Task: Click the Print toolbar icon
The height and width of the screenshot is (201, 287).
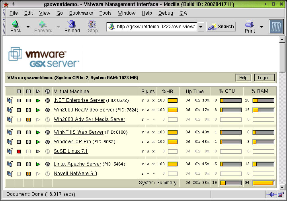Action: 250,27
